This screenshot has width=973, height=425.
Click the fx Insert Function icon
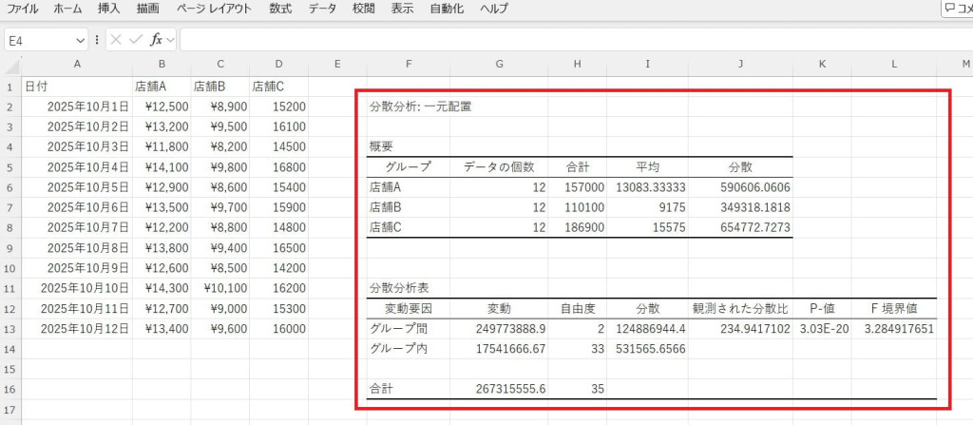click(156, 40)
